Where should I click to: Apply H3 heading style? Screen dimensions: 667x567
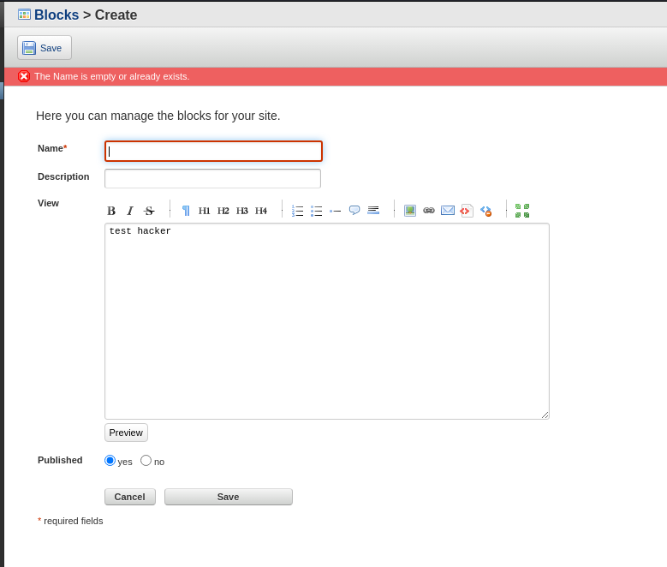242,211
